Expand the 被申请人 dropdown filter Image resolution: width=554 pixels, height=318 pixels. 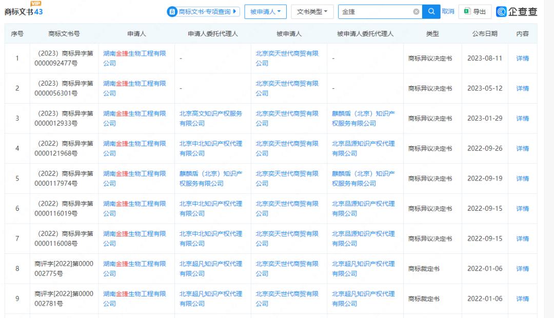point(265,11)
